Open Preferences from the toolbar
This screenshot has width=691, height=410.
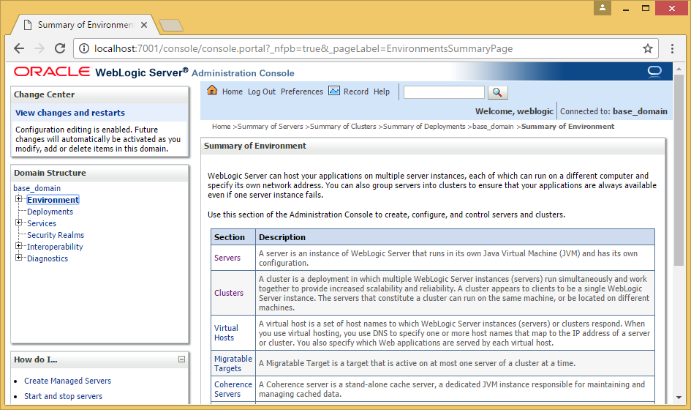(x=302, y=92)
